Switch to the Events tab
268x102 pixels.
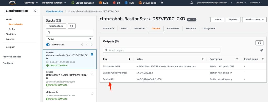124,28
